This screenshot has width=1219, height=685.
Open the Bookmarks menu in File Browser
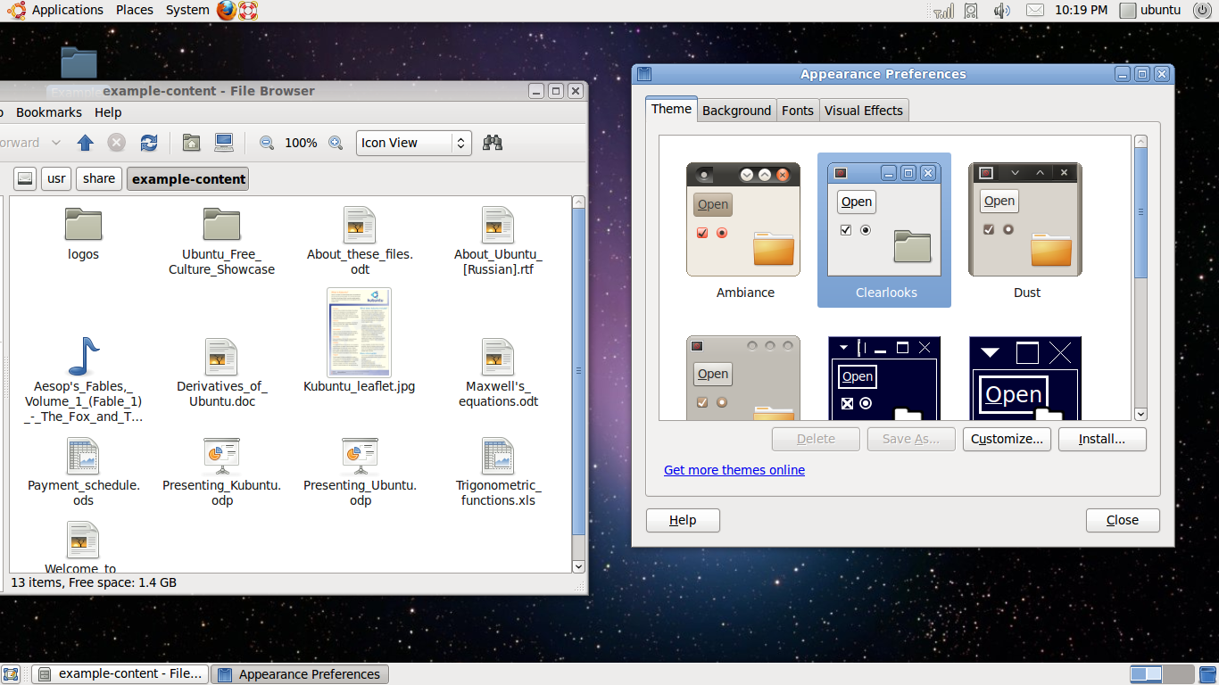(x=49, y=112)
